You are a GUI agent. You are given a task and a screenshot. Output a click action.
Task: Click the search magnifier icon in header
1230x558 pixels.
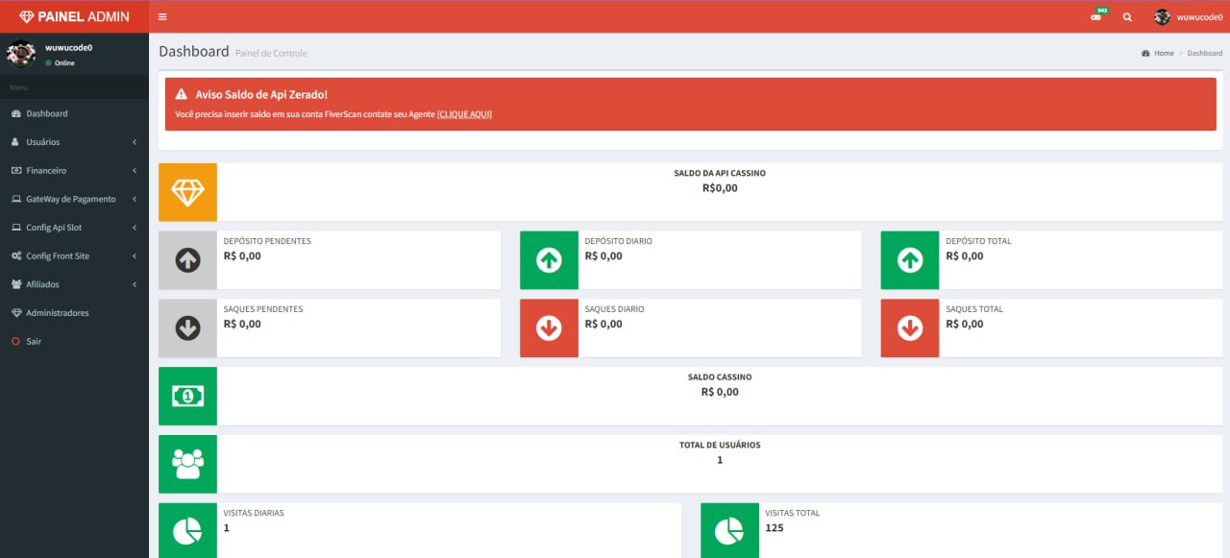pos(1127,17)
